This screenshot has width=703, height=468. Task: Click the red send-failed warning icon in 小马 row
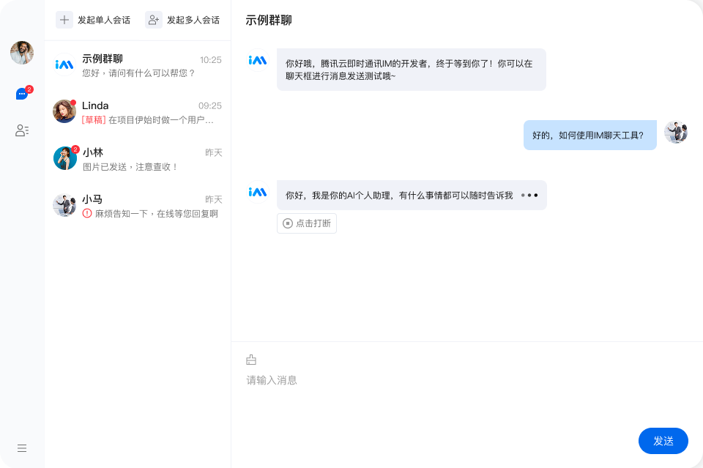coord(87,213)
